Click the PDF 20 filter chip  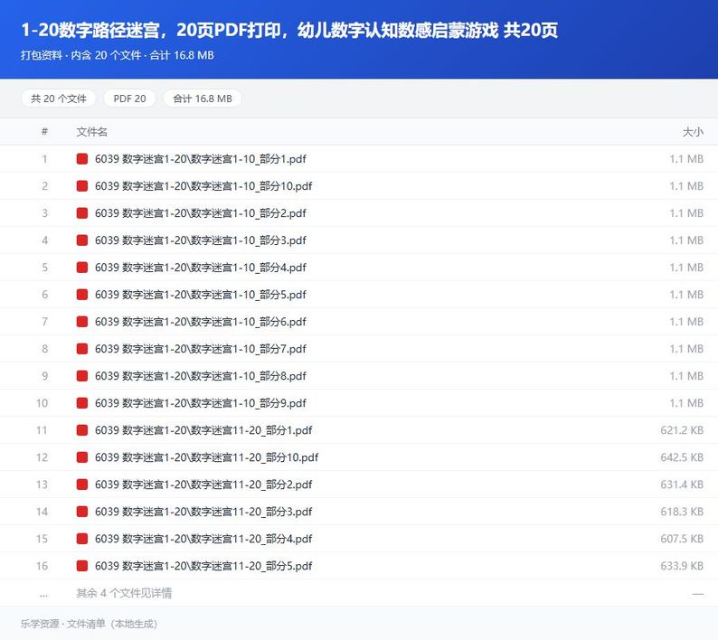(x=129, y=99)
